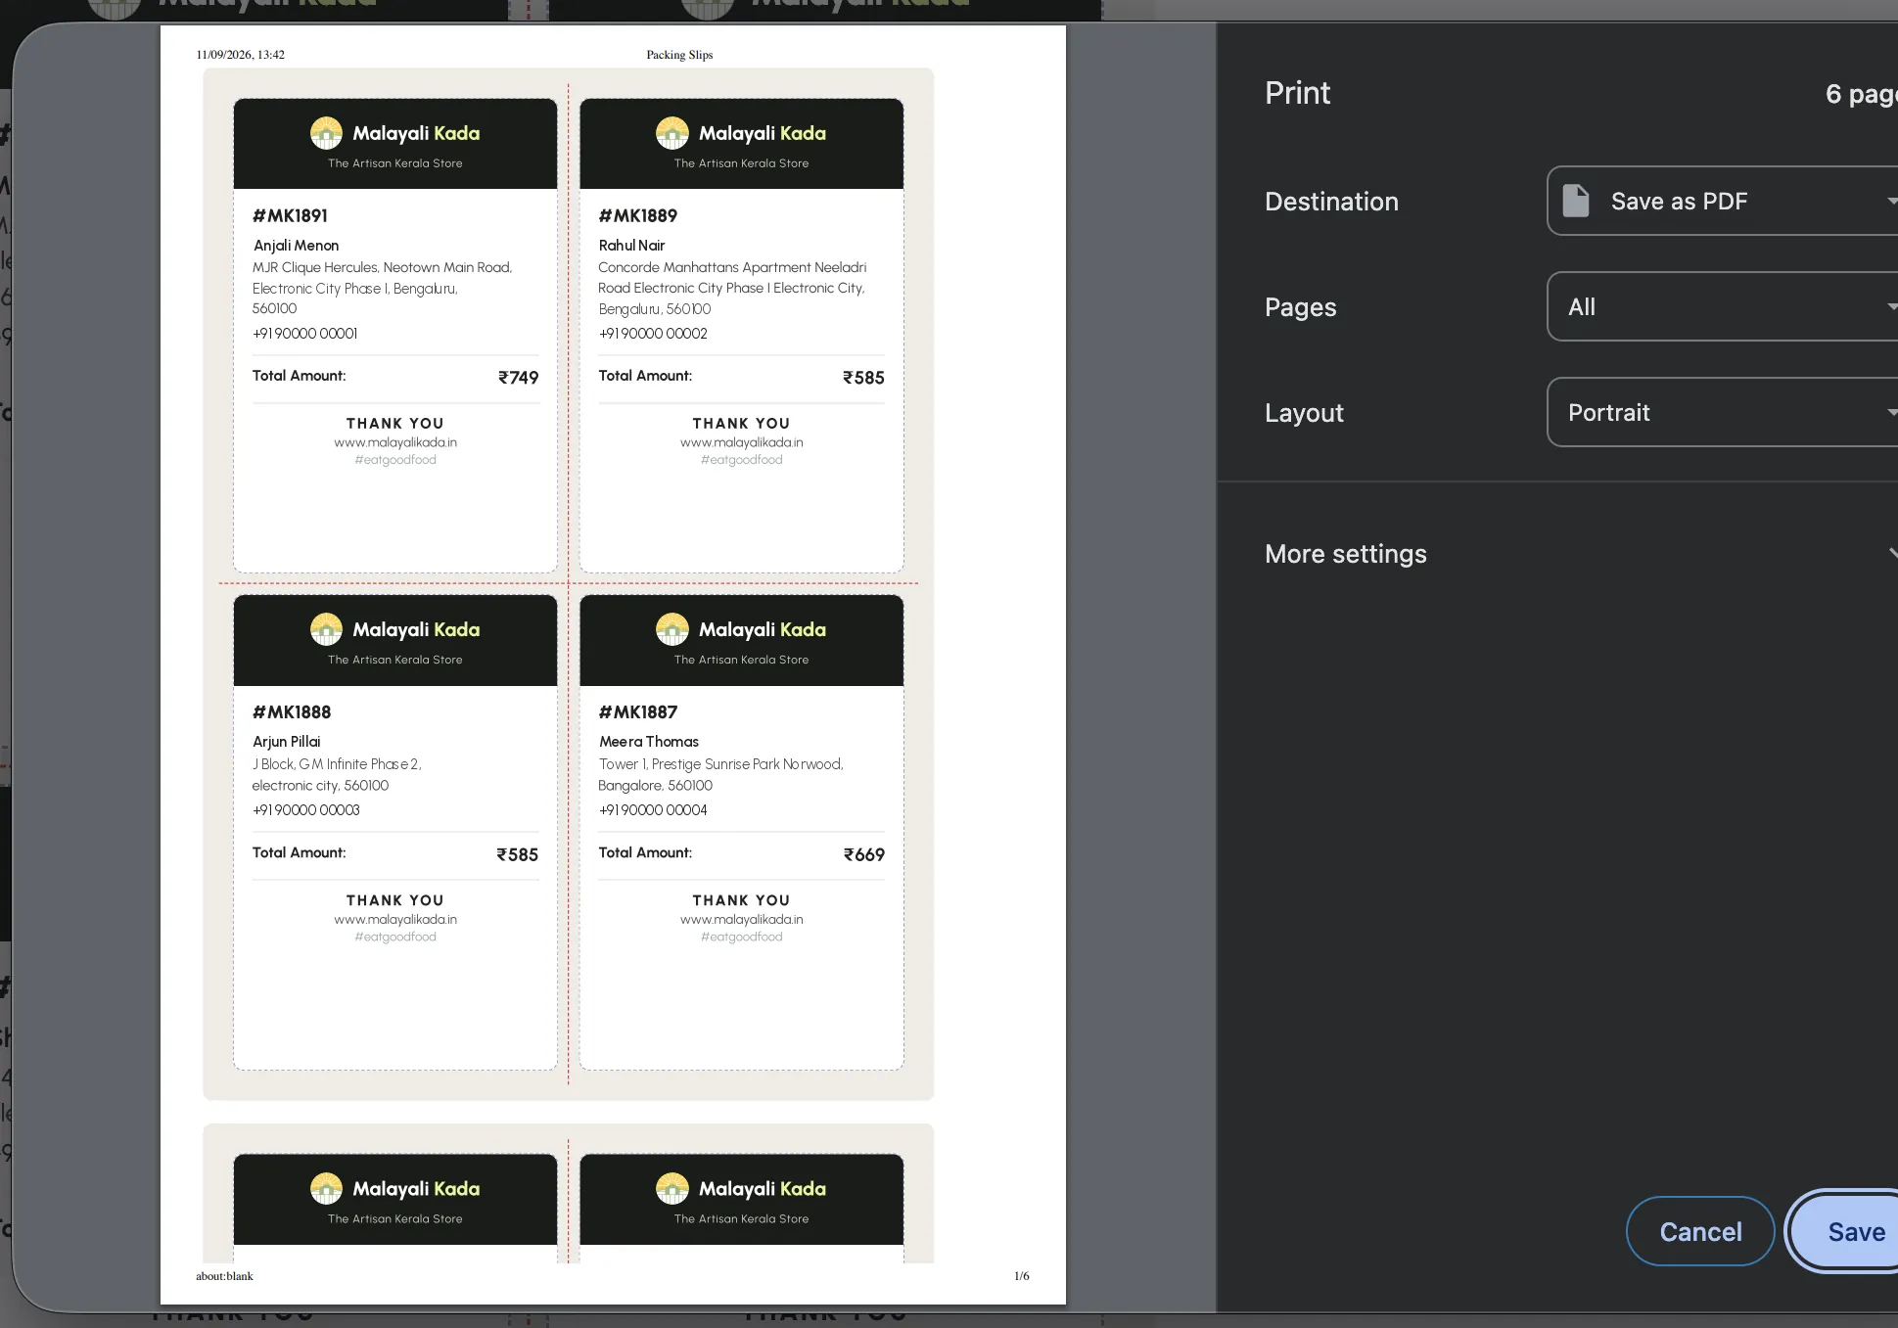Click order number #MK1889
Image resolution: width=1898 pixels, height=1328 pixels.
637,215
